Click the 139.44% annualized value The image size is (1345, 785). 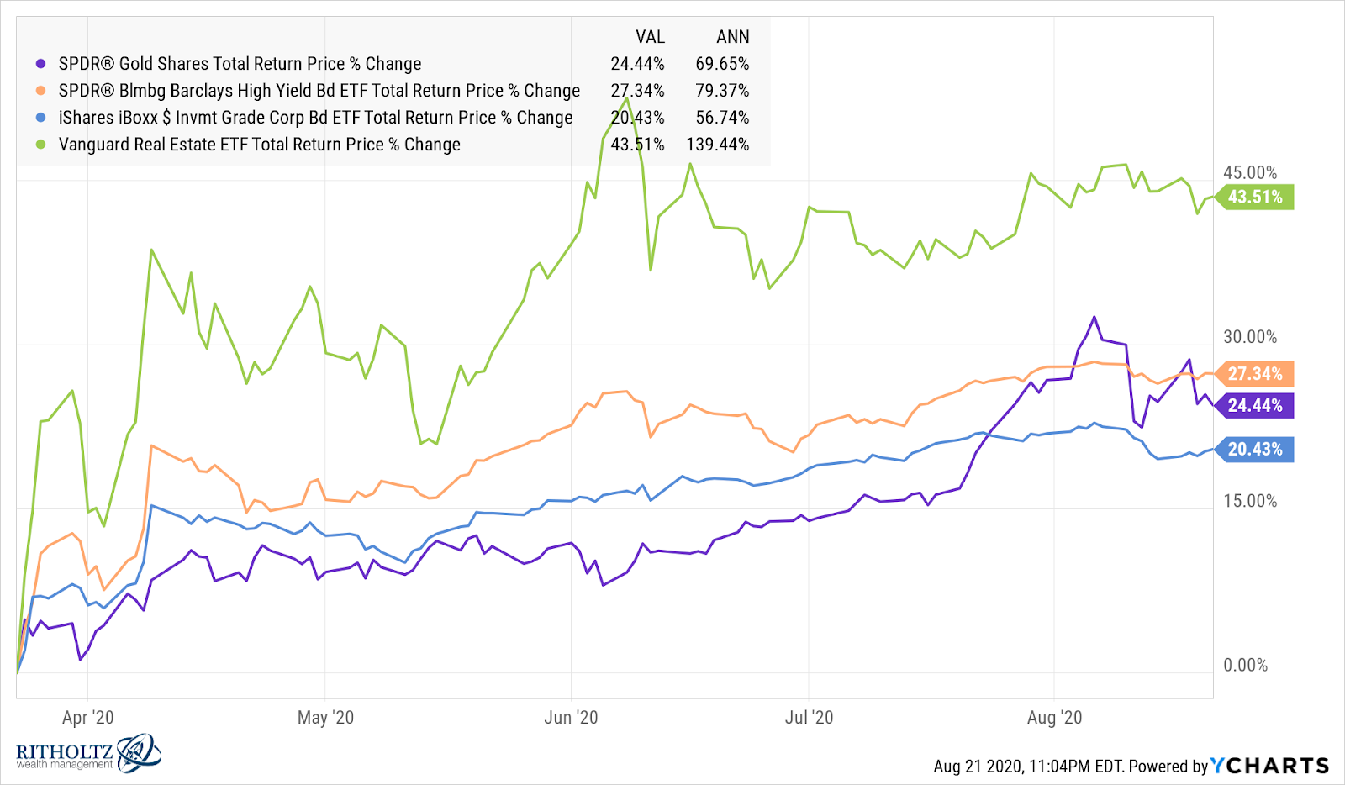pos(717,145)
